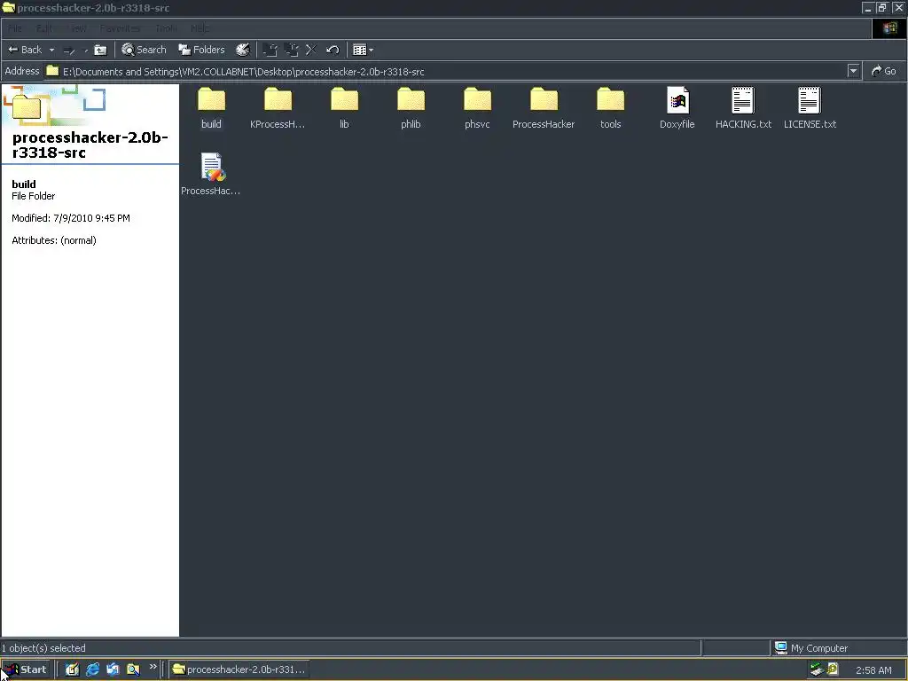The height and width of the screenshot is (681, 908).
Task: Open the Help menu
Action: coord(200,28)
